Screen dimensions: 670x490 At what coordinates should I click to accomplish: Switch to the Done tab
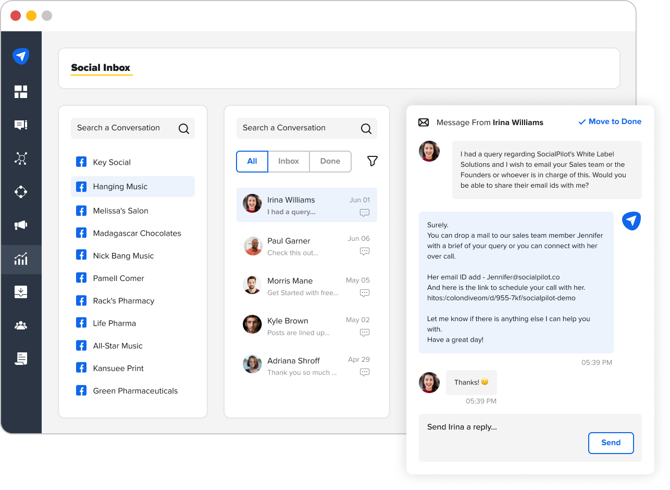tap(330, 162)
